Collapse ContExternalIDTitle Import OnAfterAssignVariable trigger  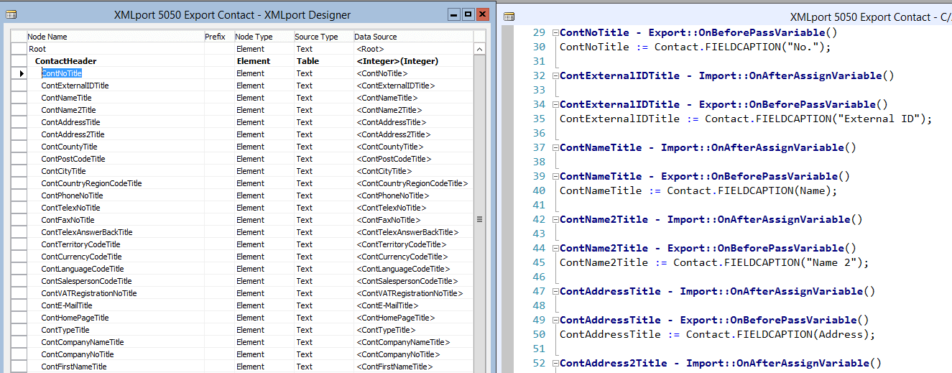[x=555, y=75]
